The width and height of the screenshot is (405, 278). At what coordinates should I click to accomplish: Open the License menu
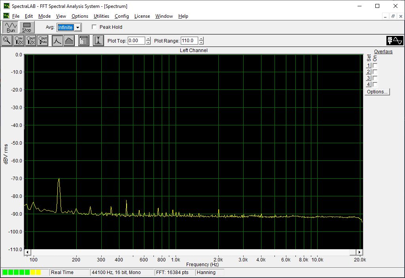point(142,16)
